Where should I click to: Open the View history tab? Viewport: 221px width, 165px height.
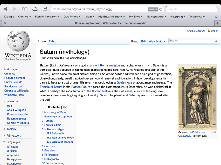point(157,41)
